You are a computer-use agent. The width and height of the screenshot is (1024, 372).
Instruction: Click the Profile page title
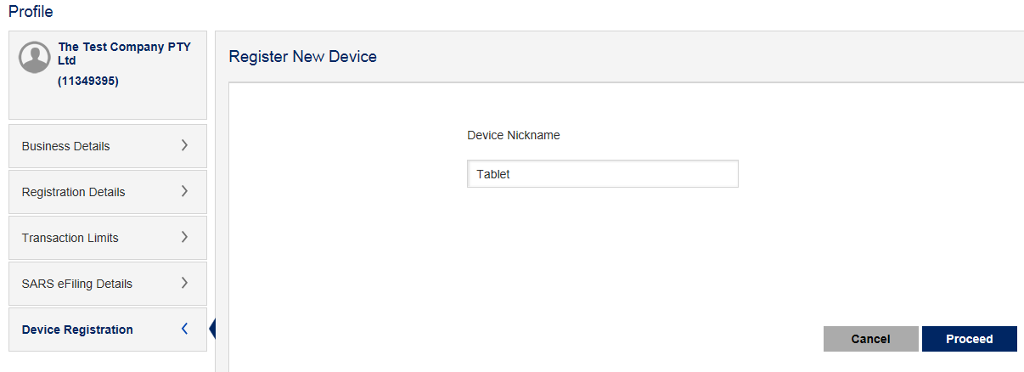pyautogui.click(x=31, y=11)
